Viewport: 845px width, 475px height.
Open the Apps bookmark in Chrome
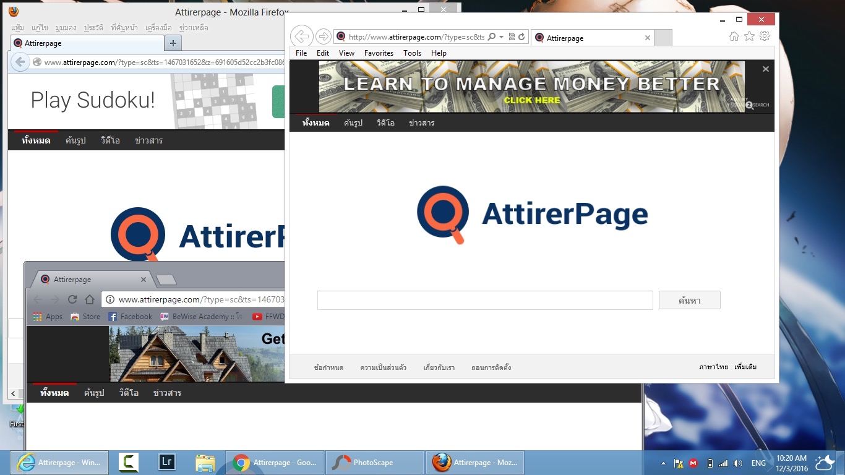48,317
